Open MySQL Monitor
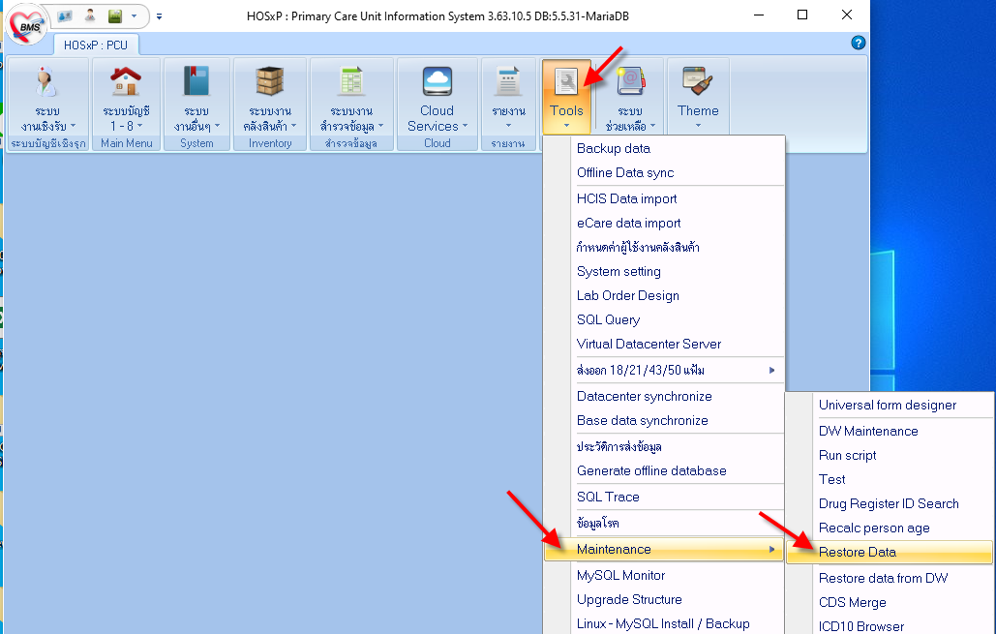This screenshot has width=996, height=634. [x=664, y=576]
